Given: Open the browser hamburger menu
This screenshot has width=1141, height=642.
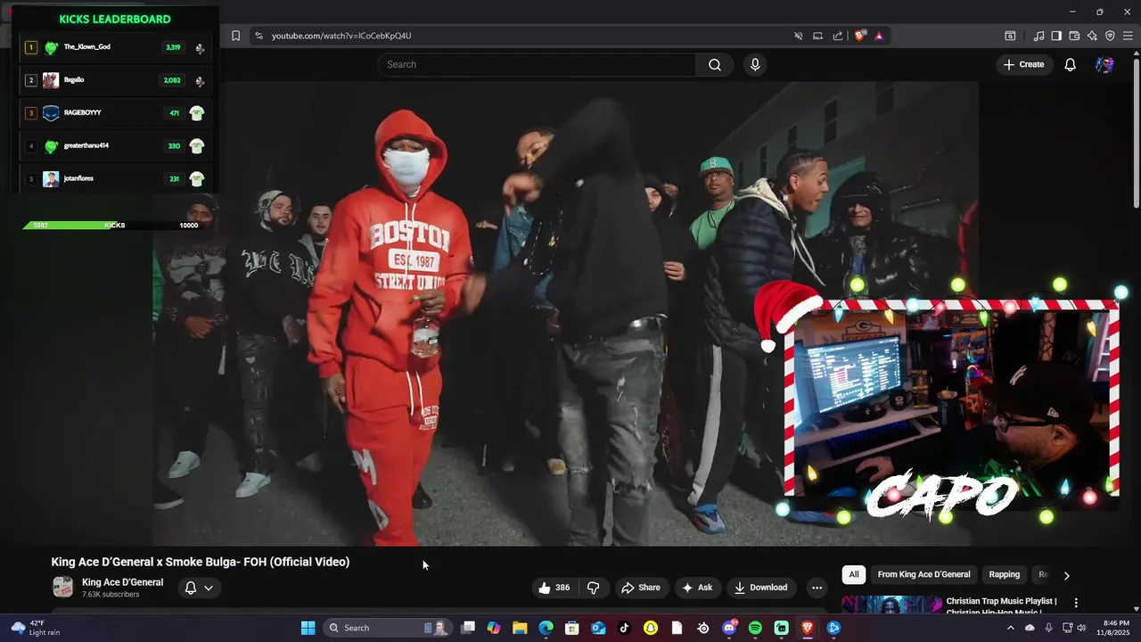Looking at the screenshot, I should 1128,36.
